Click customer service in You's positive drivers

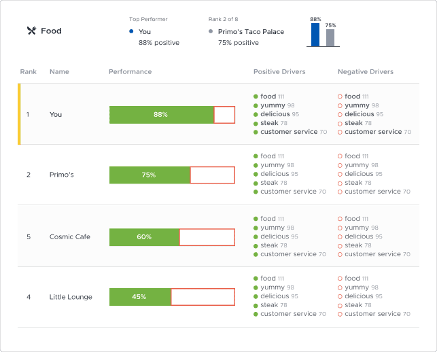pyautogui.click(x=288, y=132)
